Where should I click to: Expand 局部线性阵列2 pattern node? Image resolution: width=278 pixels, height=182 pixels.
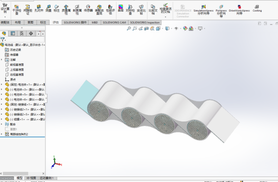(x=1, y=134)
